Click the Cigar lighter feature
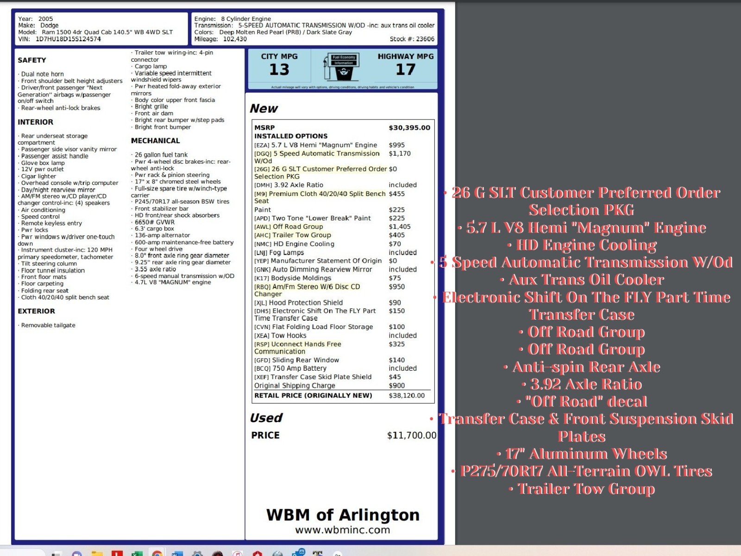Image resolution: width=741 pixels, height=556 pixels. [x=38, y=176]
